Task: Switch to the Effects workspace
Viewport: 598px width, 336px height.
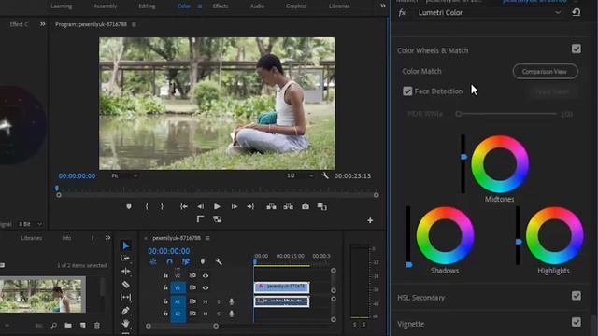Action: coord(221,7)
